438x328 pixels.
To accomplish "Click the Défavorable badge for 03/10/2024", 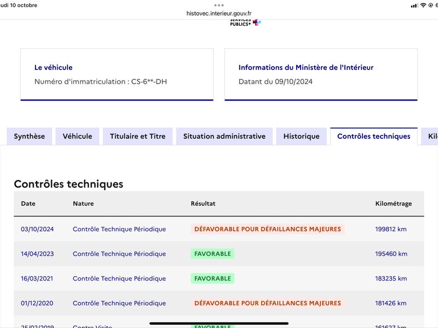I will pyautogui.click(x=268, y=229).
